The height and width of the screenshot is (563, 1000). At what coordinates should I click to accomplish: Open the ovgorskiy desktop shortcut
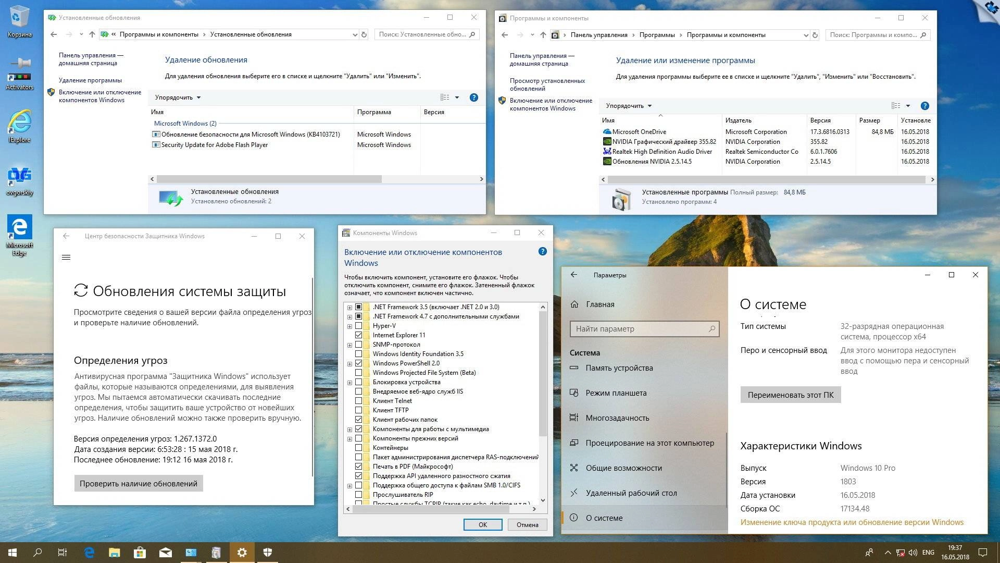[19, 180]
